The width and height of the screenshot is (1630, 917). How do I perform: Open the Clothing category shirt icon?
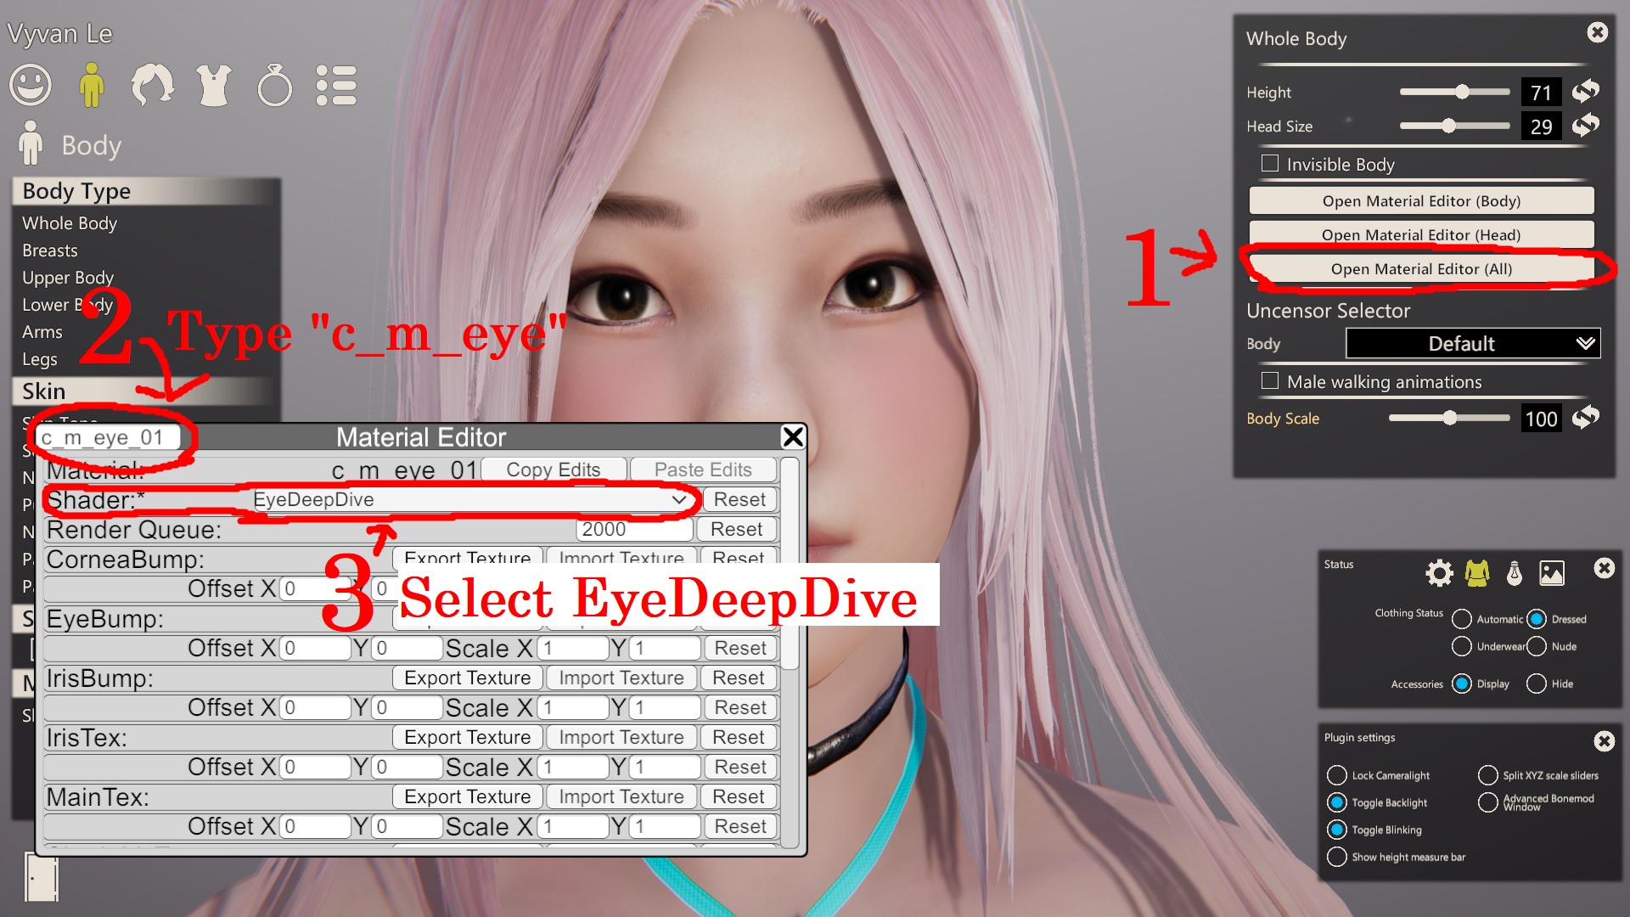[213, 85]
